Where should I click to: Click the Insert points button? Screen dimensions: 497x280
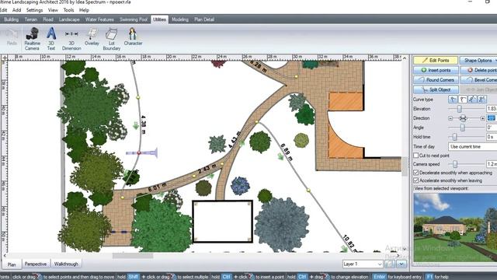click(x=436, y=70)
